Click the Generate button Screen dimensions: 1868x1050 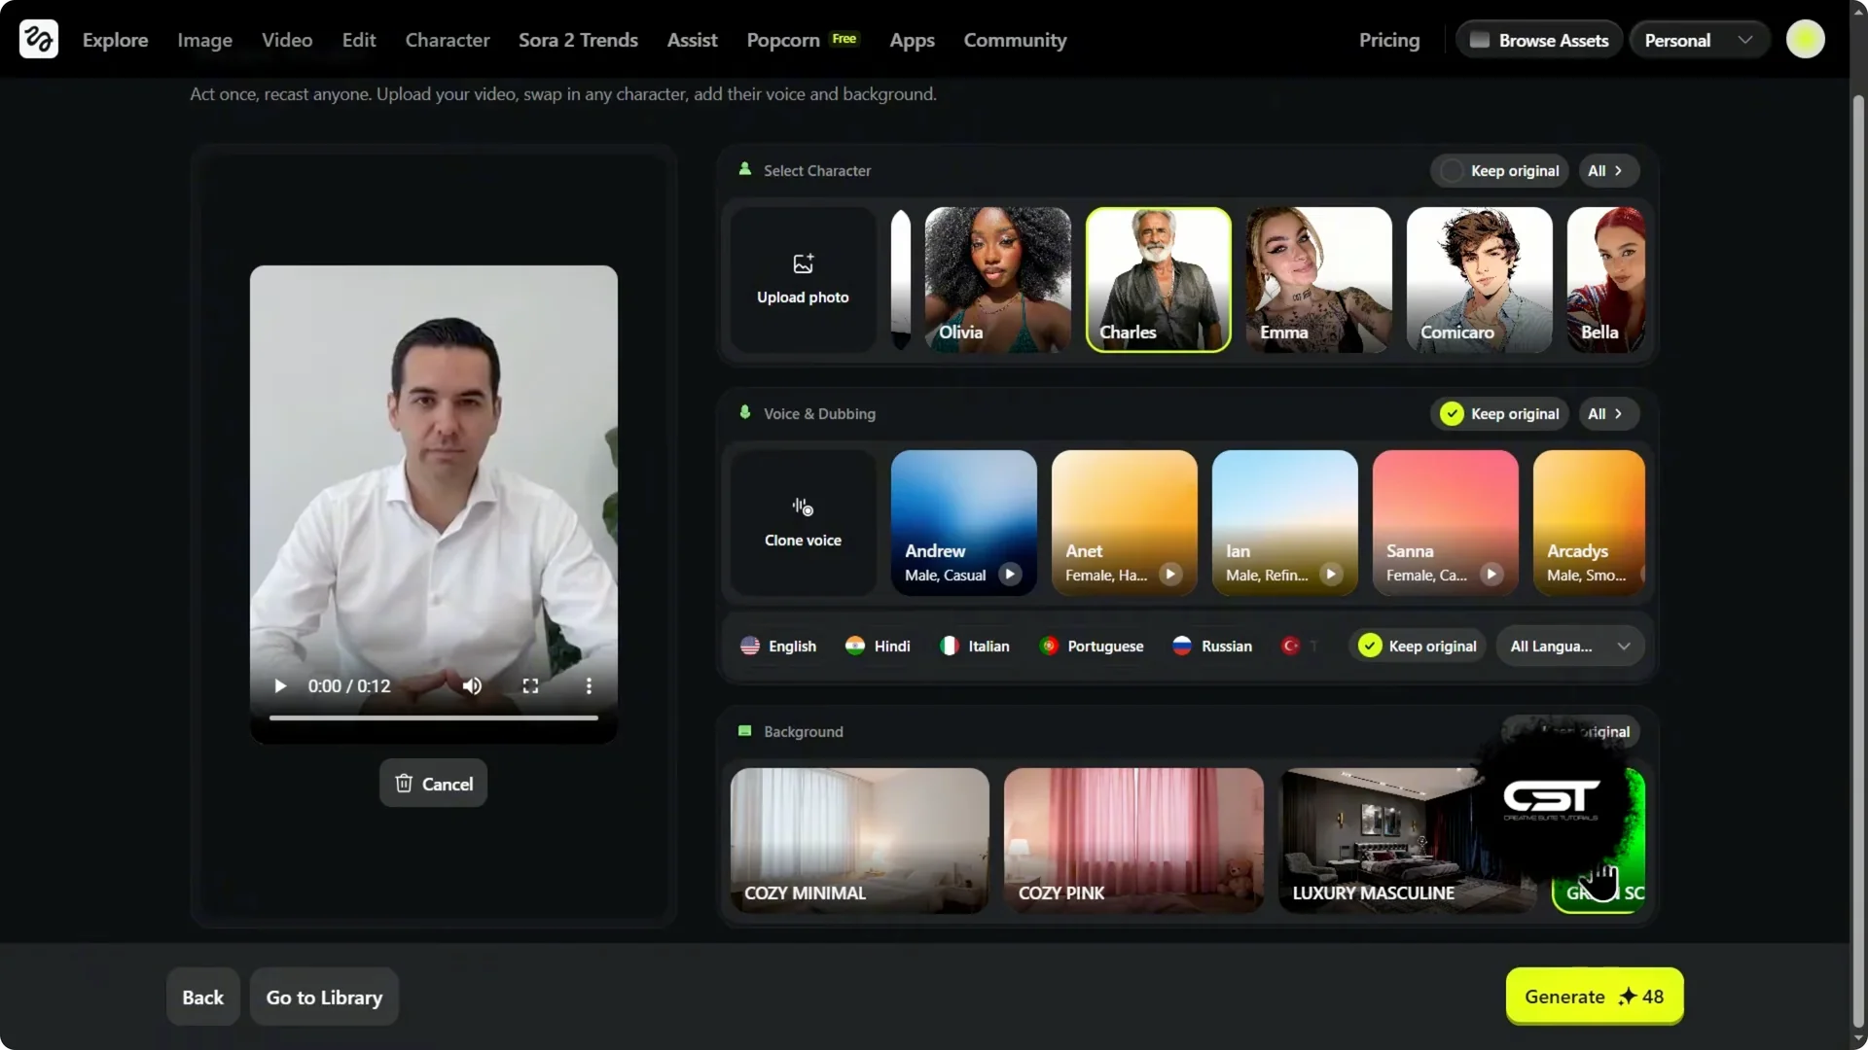pos(1593,997)
